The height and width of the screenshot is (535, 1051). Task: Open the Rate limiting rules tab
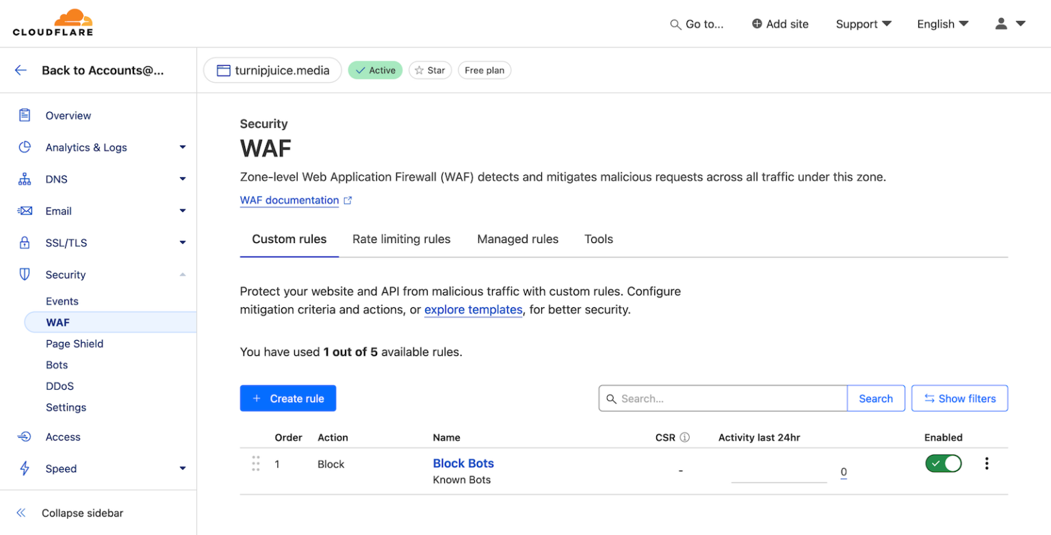coord(401,239)
